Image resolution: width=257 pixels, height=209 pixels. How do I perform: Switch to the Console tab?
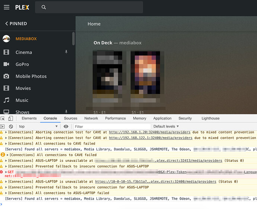click(50, 118)
